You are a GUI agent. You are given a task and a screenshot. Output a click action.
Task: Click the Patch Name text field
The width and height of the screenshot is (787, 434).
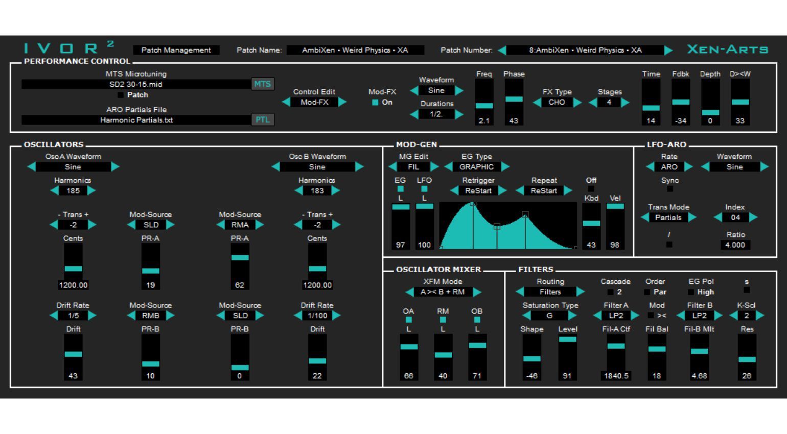point(355,50)
